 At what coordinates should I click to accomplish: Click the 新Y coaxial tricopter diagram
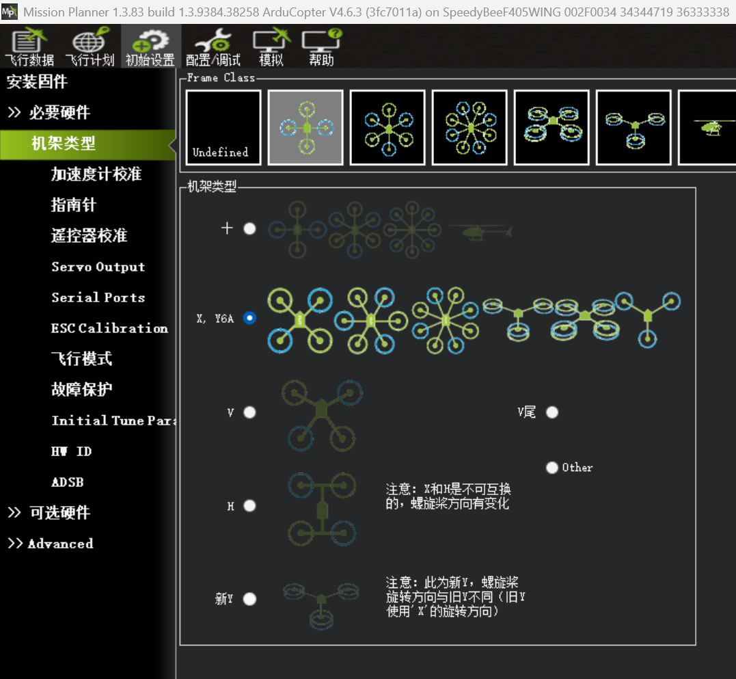[321, 606]
